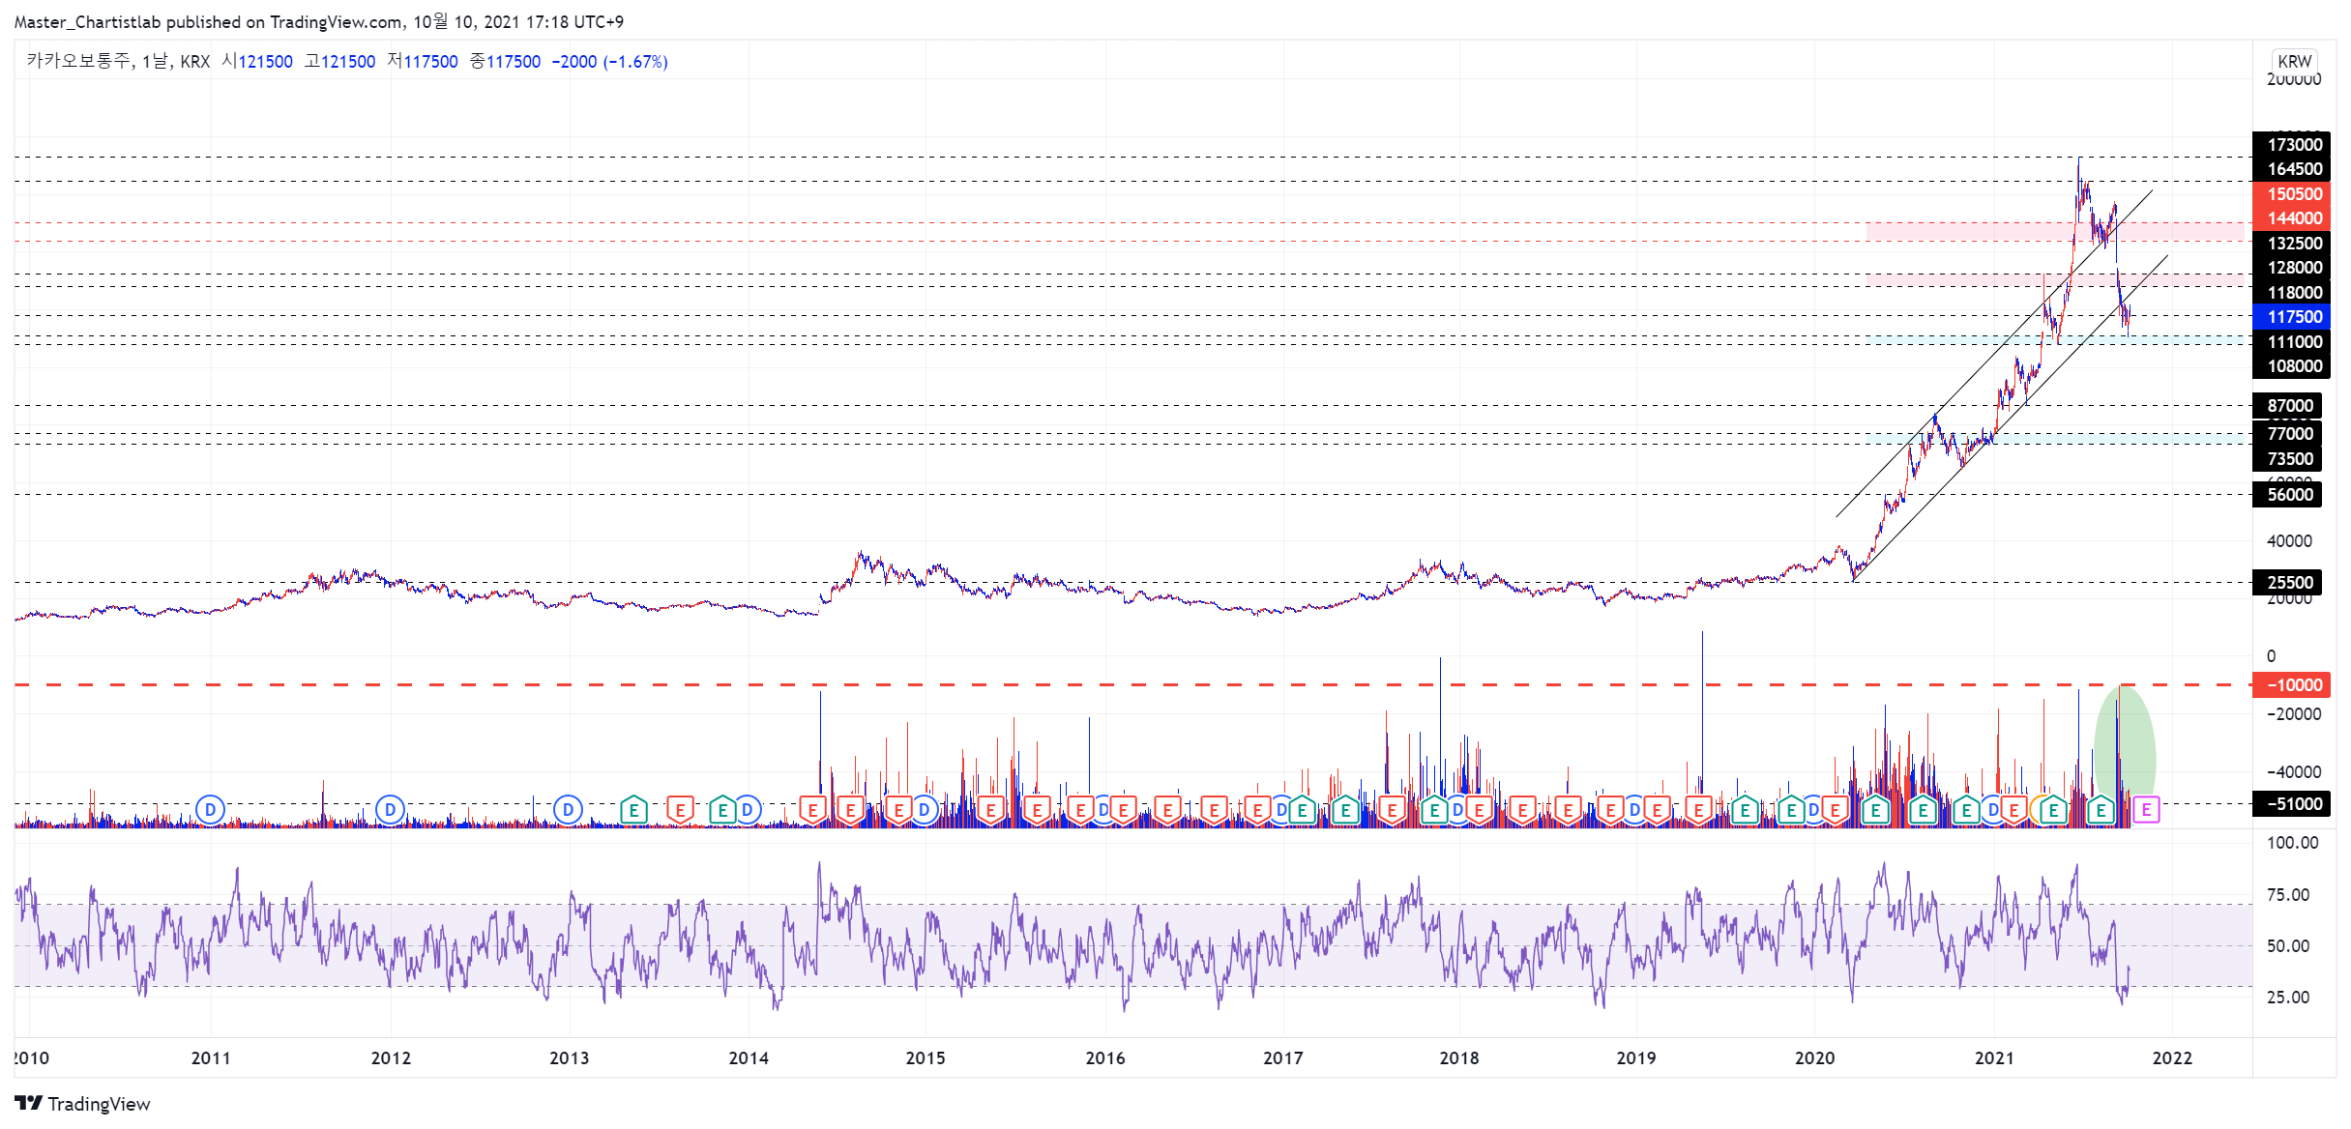Screen dimensions: 2351x1129
Task: Click the -2000 (-1.67%) change value
Action: [609, 62]
